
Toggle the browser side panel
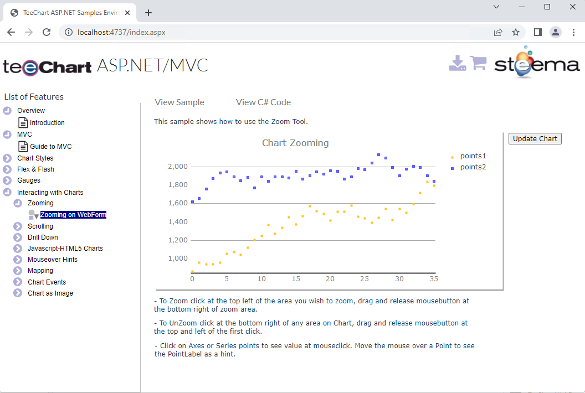pos(537,32)
